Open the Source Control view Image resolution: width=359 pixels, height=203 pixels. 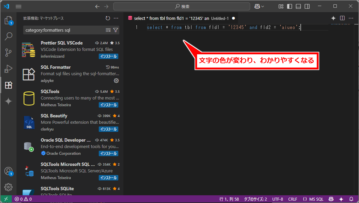click(x=8, y=52)
